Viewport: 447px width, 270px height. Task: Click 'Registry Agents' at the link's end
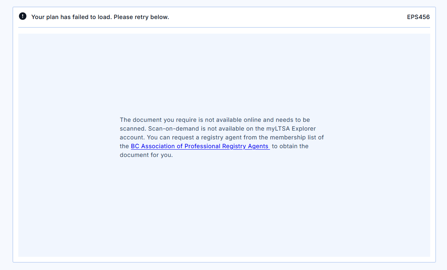(x=245, y=146)
